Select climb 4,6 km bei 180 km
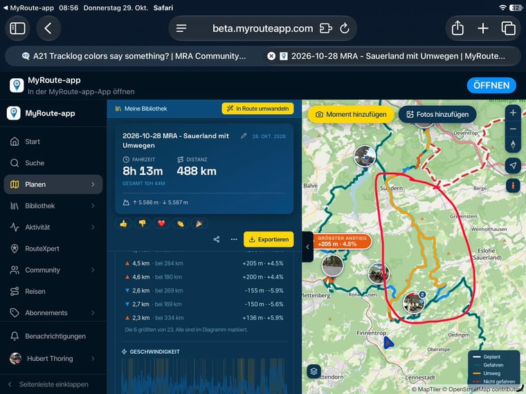 [x=204, y=277]
